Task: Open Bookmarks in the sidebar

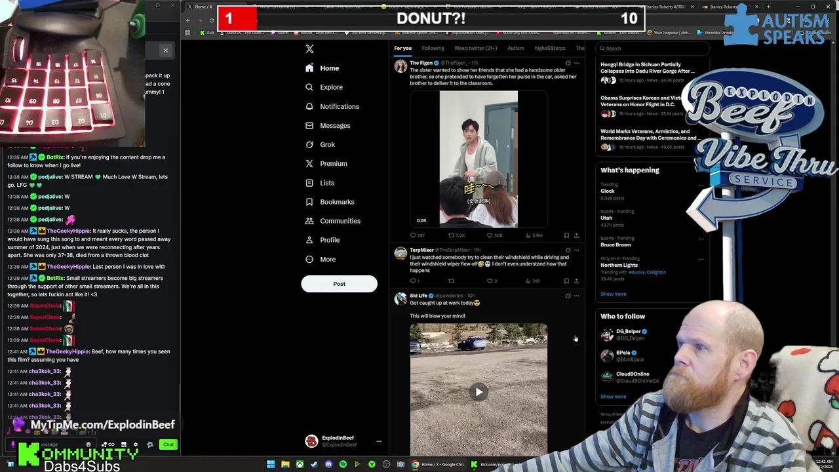Action: pos(330,202)
